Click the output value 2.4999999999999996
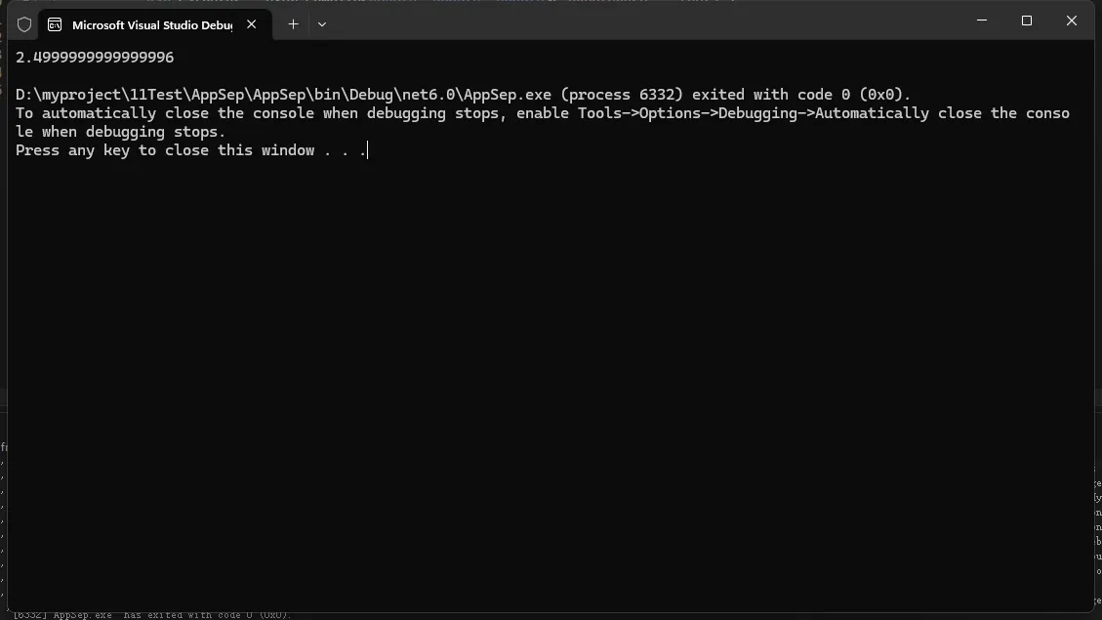 pyautogui.click(x=95, y=58)
